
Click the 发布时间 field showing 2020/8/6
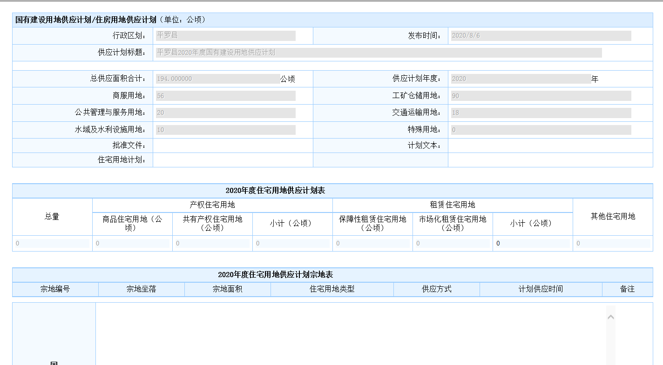coord(541,36)
